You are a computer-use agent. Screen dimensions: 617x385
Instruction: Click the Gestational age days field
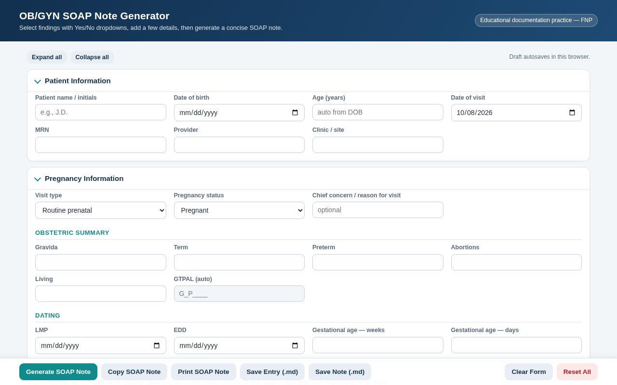pyautogui.click(x=516, y=345)
